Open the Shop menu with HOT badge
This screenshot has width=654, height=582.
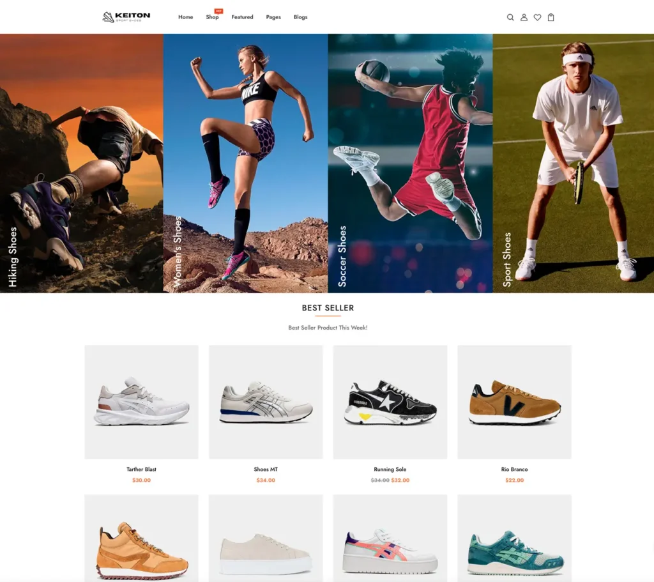click(x=212, y=17)
